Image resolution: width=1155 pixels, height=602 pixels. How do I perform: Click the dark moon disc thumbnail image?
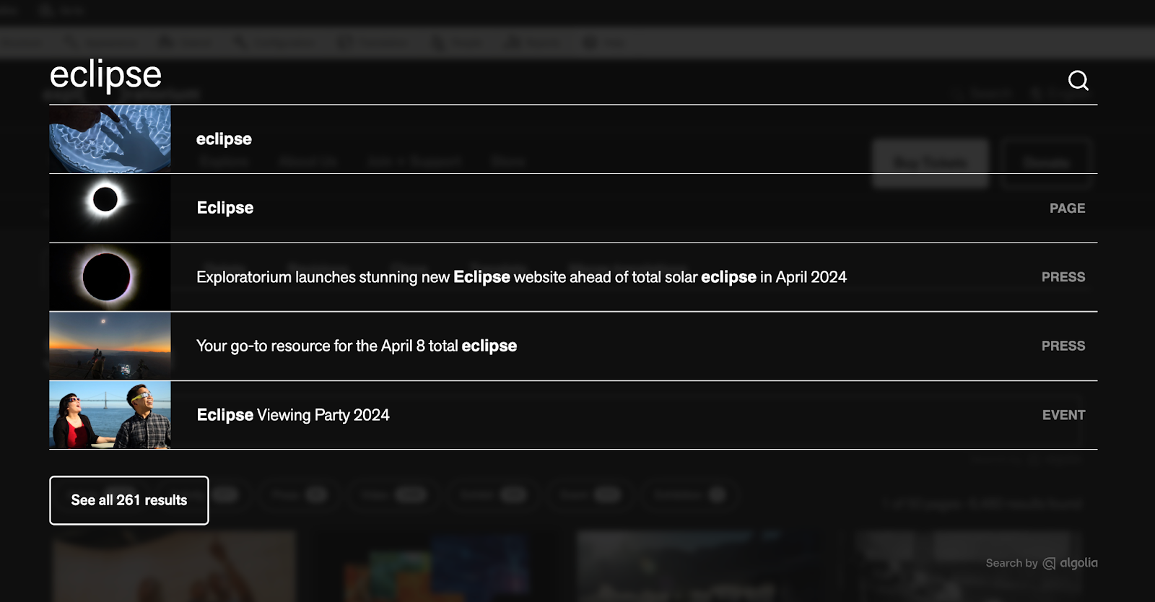pyautogui.click(x=110, y=277)
